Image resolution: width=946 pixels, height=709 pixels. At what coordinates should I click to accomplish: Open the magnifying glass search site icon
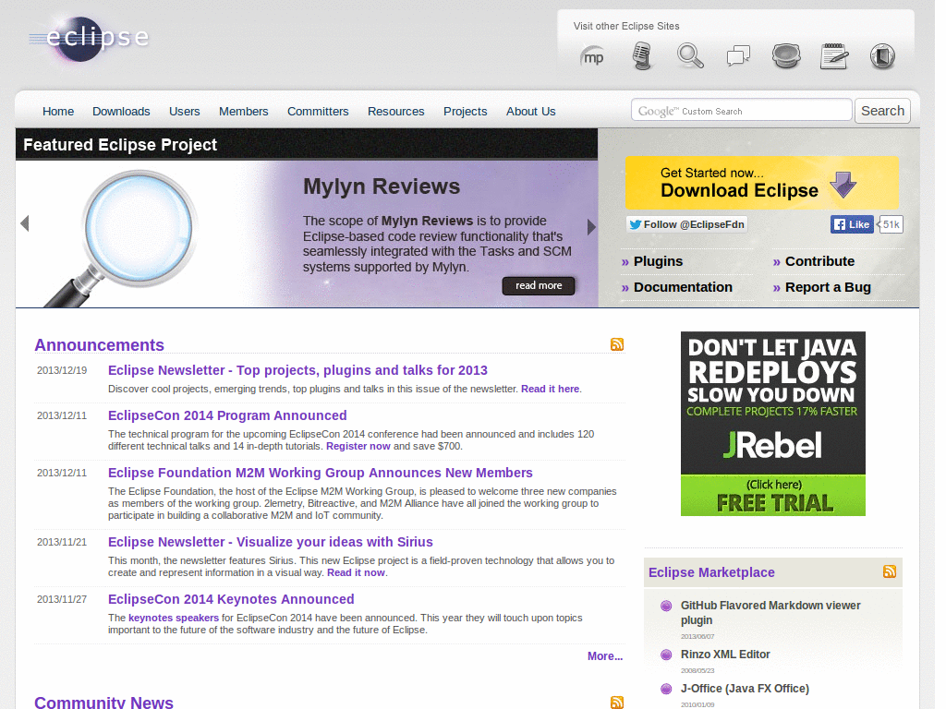[x=690, y=56]
